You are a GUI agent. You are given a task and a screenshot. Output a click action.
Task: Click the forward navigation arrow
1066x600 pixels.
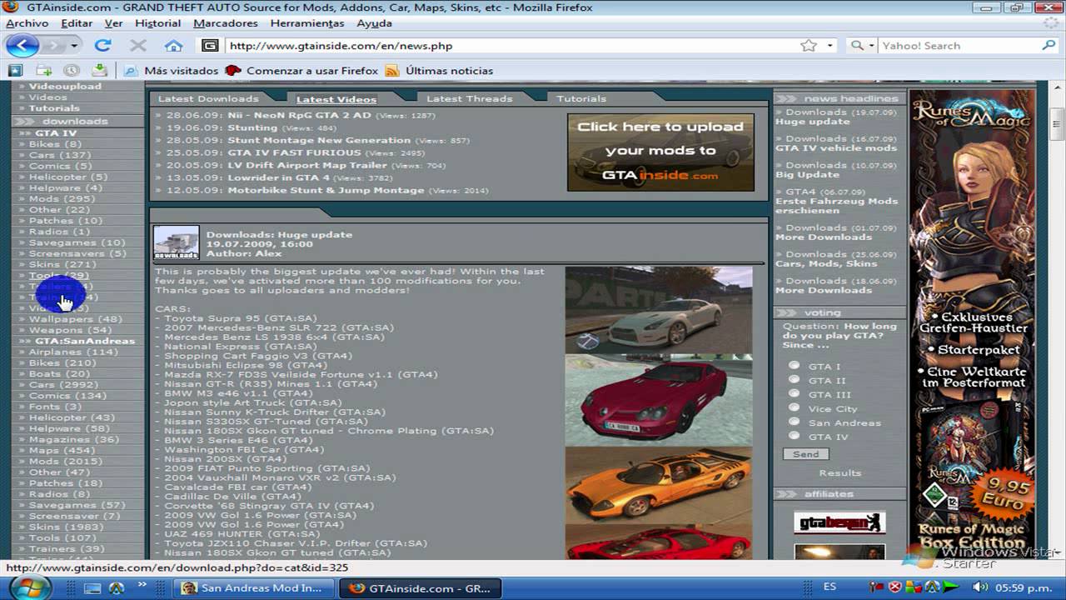click(x=54, y=46)
